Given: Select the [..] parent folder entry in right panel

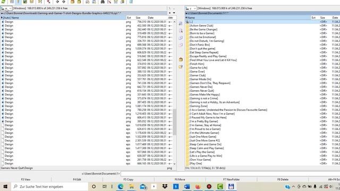Looking at the screenshot, I should (x=263, y=22).
